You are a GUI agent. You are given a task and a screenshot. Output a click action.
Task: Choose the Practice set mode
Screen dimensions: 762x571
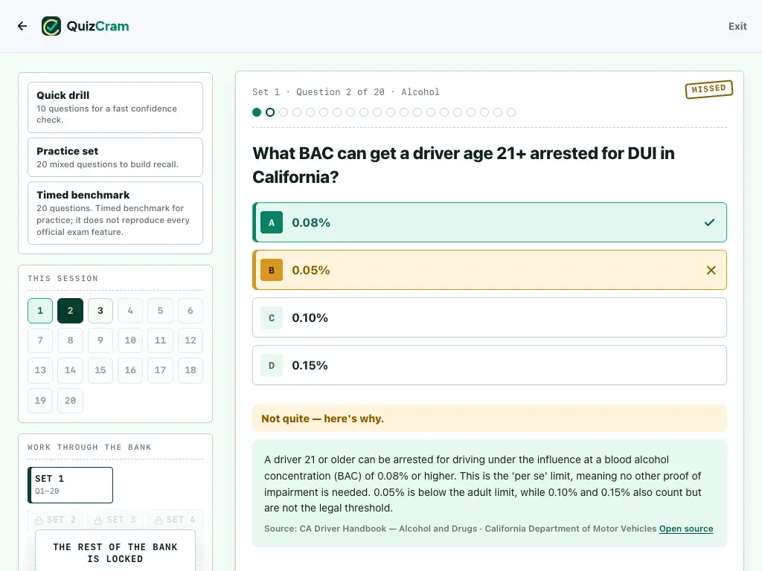115,158
